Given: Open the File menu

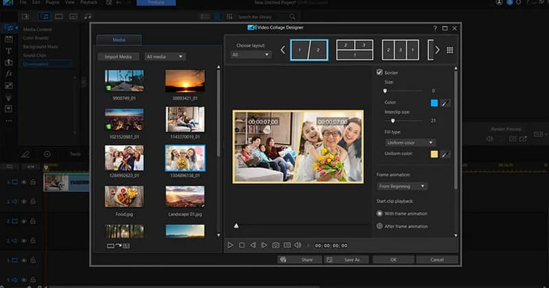Looking at the screenshot, I should (x=23, y=2).
